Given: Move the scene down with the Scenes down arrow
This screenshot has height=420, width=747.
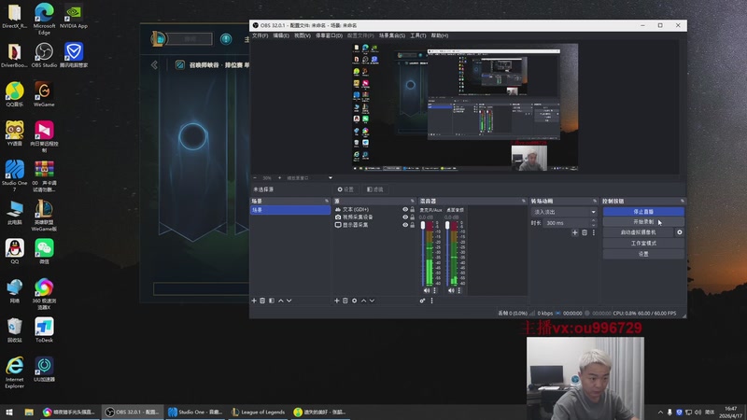Looking at the screenshot, I should click(289, 301).
